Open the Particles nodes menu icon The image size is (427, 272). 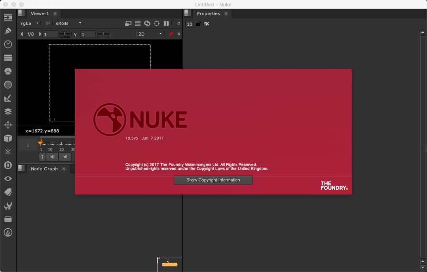(x=8, y=152)
